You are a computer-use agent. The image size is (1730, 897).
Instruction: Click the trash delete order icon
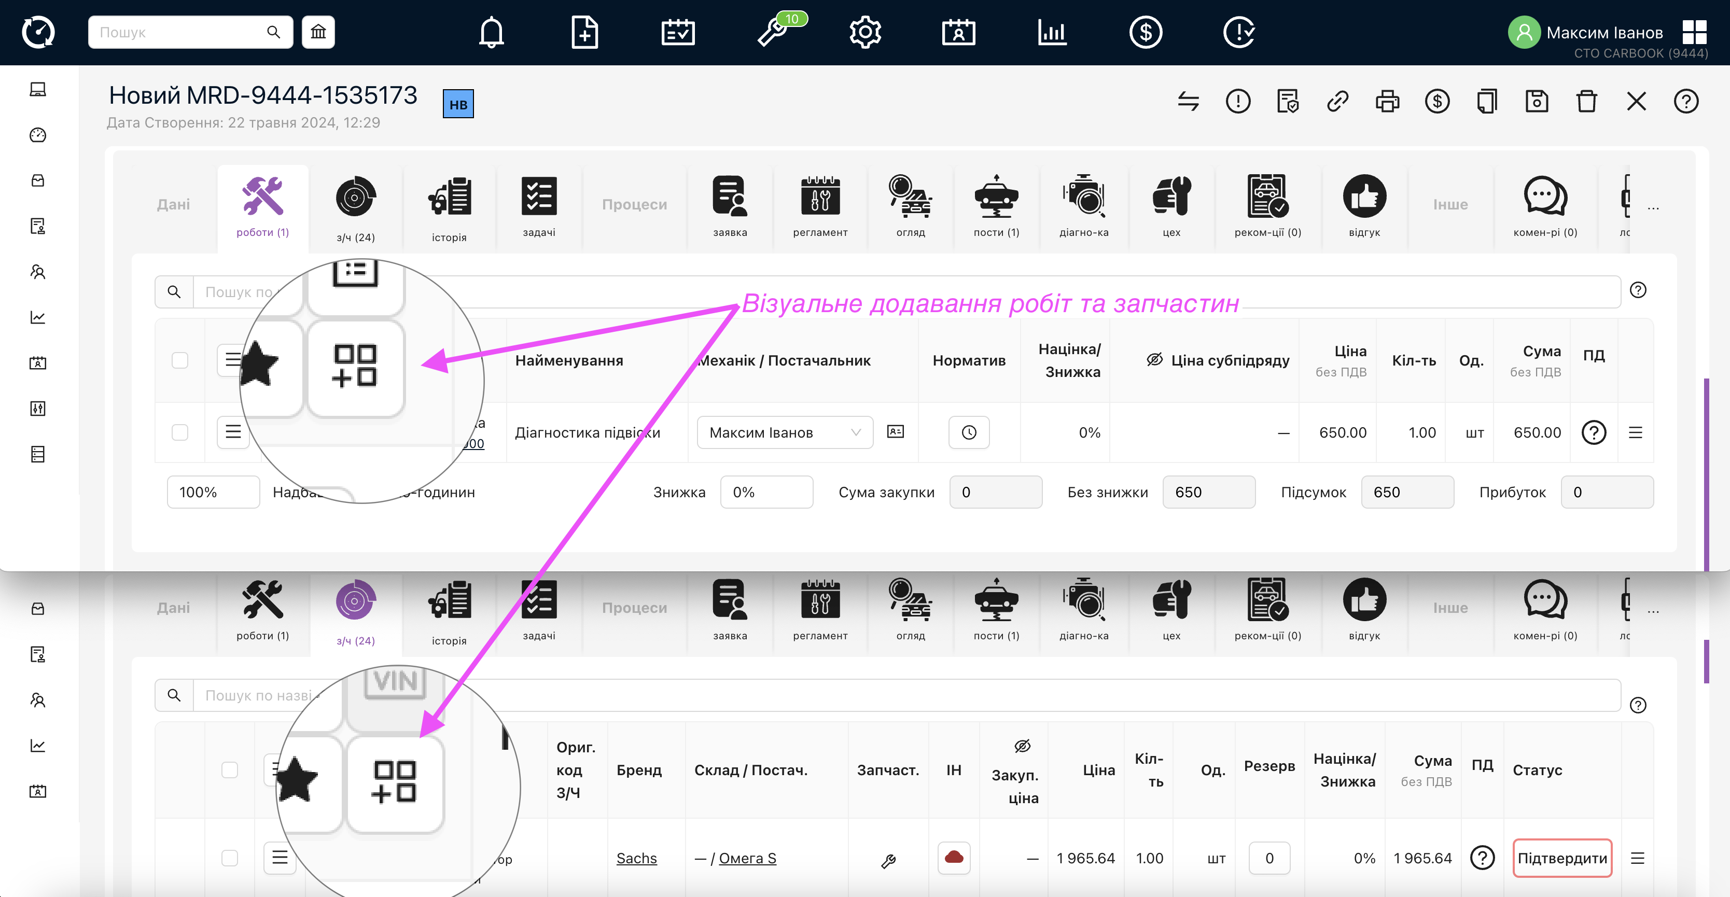click(1586, 102)
